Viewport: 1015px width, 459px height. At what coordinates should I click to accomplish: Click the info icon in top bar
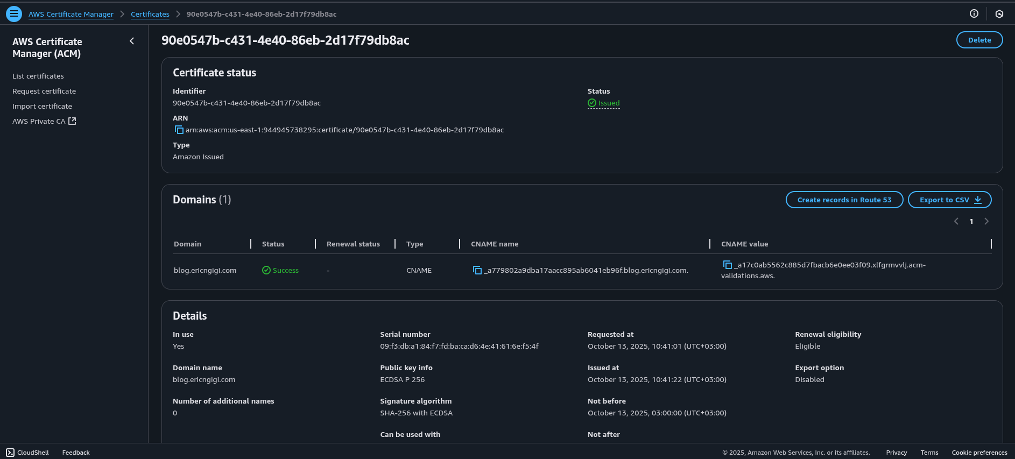point(974,14)
